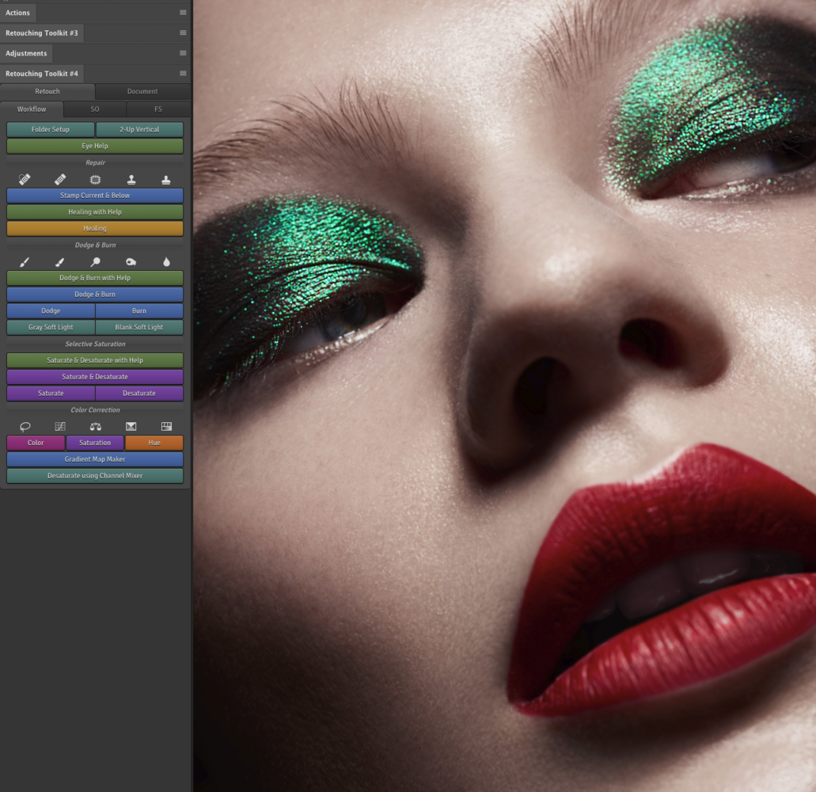Viewport: 816px width, 792px height.
Task: Run the Folder Setup action
Action: pyautogui.click(x=50, y=129)
